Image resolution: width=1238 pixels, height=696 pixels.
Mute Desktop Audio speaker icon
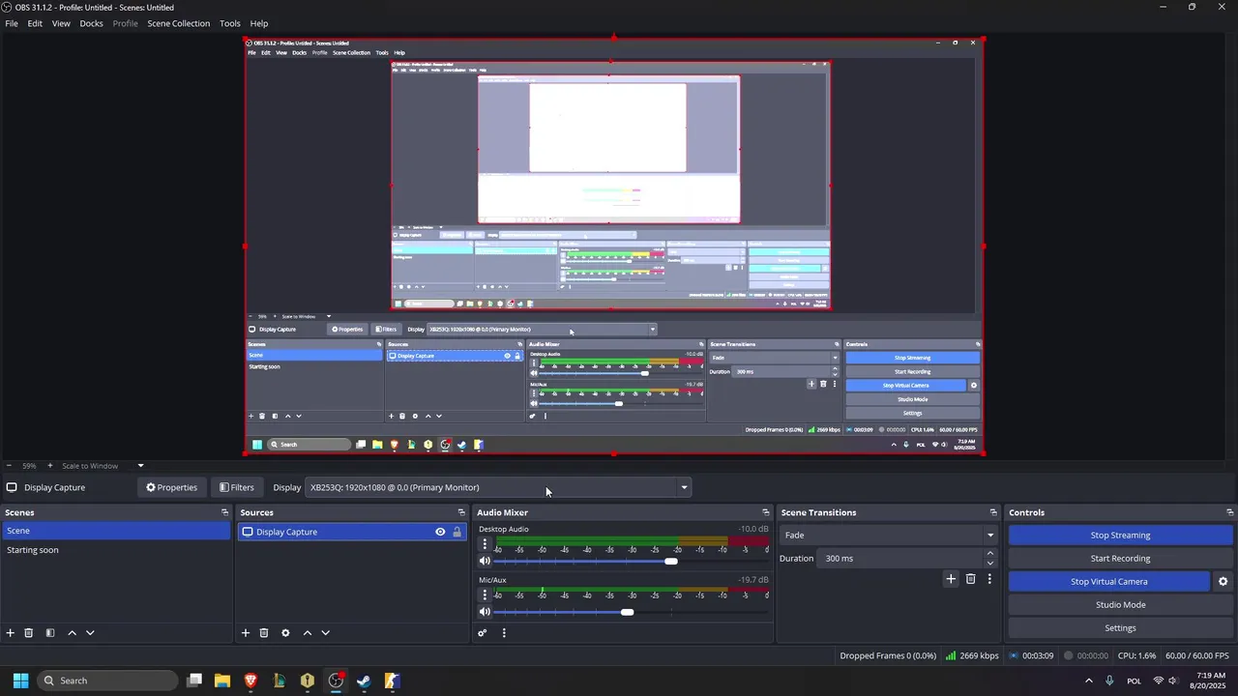point(485,562)
